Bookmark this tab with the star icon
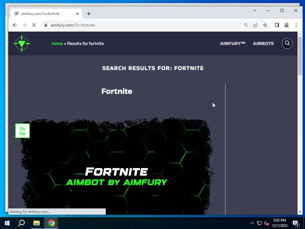 265,25
